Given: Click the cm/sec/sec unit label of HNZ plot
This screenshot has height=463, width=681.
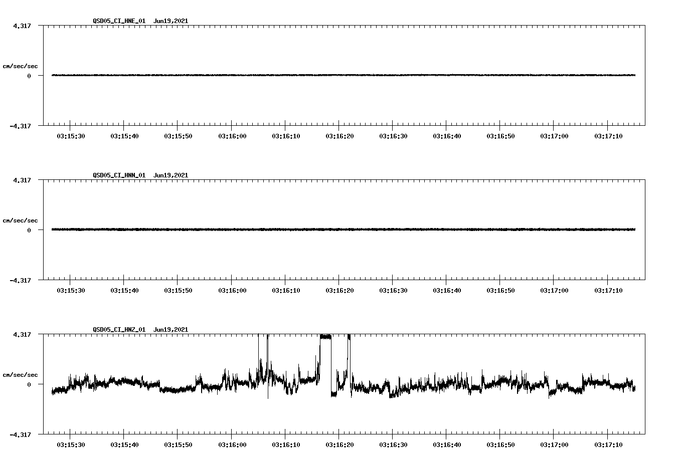Looking at the screenshot, I should (21, 375).
